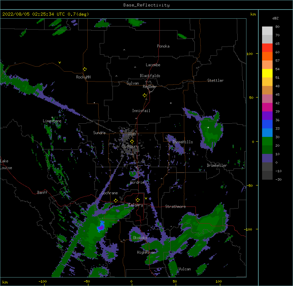The width and height of the screenshot is (293, 286).
Task: Click the ThreeHills town label
Action: pos(183,142)
